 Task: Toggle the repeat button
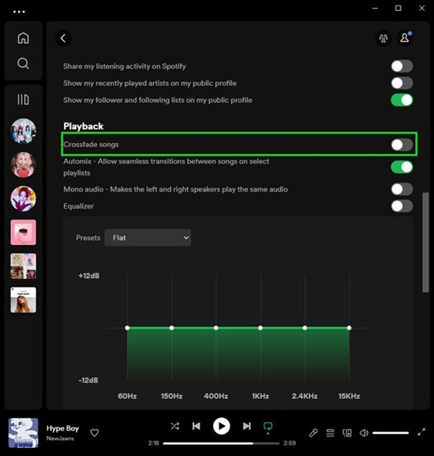[268, 427]
